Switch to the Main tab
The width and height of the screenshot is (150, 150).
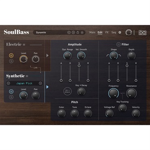[x=92, y=32]
